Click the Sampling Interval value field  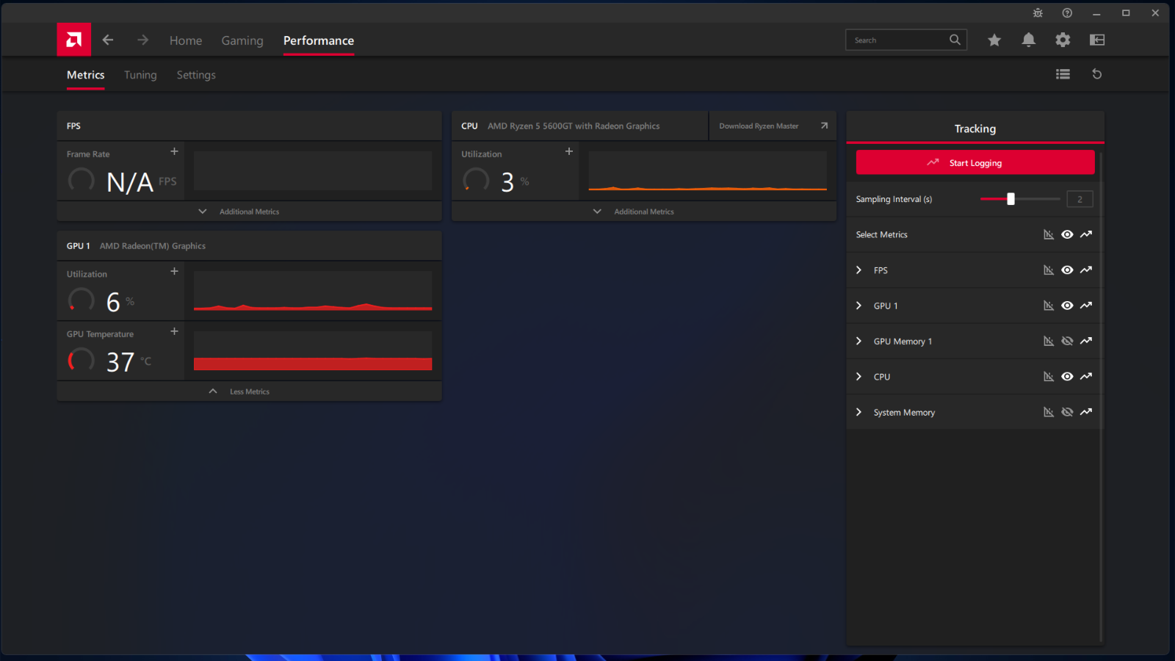click(1080, 199)
